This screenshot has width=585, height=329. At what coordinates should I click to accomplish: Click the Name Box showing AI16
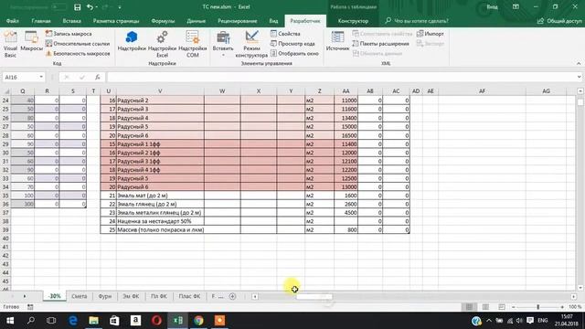[x=20, y=77]
